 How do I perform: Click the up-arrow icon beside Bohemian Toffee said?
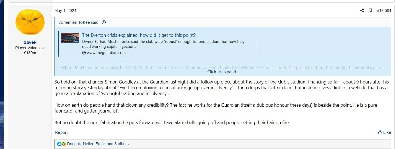[104, 22]
